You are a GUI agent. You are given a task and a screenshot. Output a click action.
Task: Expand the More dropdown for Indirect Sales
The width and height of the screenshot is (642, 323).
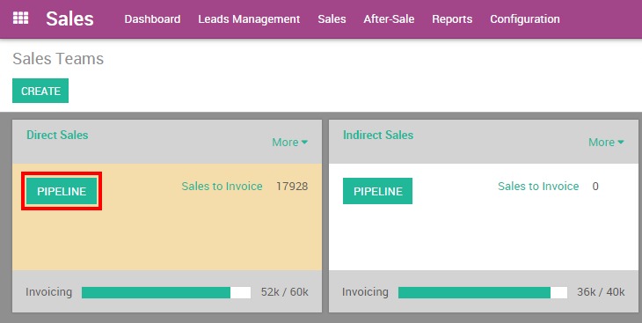[x=606, y=143]
